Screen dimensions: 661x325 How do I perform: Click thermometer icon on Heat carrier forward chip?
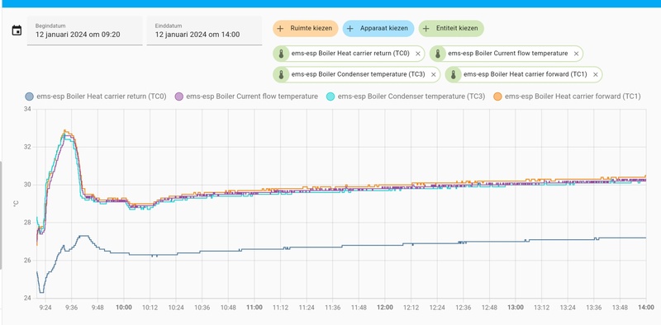pos(453,74)
